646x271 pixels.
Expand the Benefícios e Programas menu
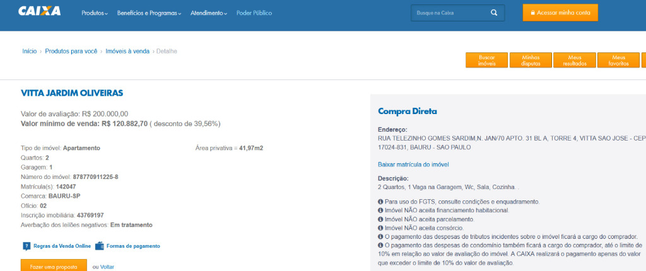point(149,13)
